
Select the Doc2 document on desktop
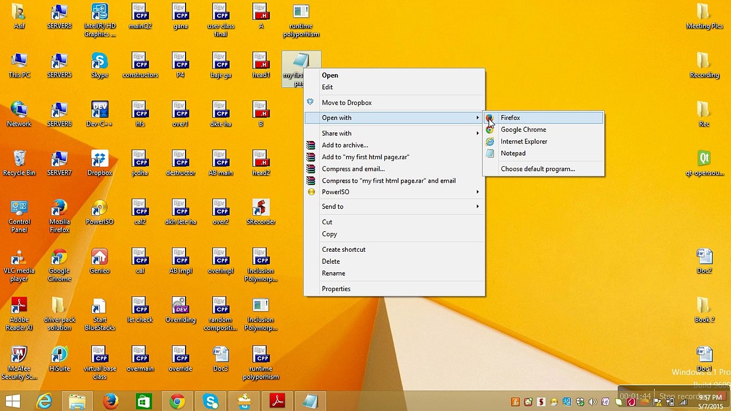click(704, 261)
